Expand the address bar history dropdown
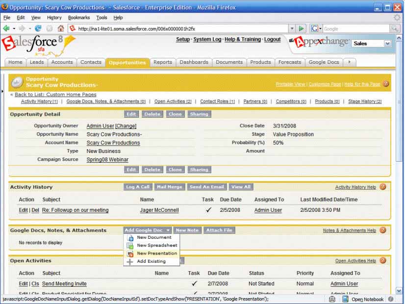Screen dimensions: 405x304 292,28
